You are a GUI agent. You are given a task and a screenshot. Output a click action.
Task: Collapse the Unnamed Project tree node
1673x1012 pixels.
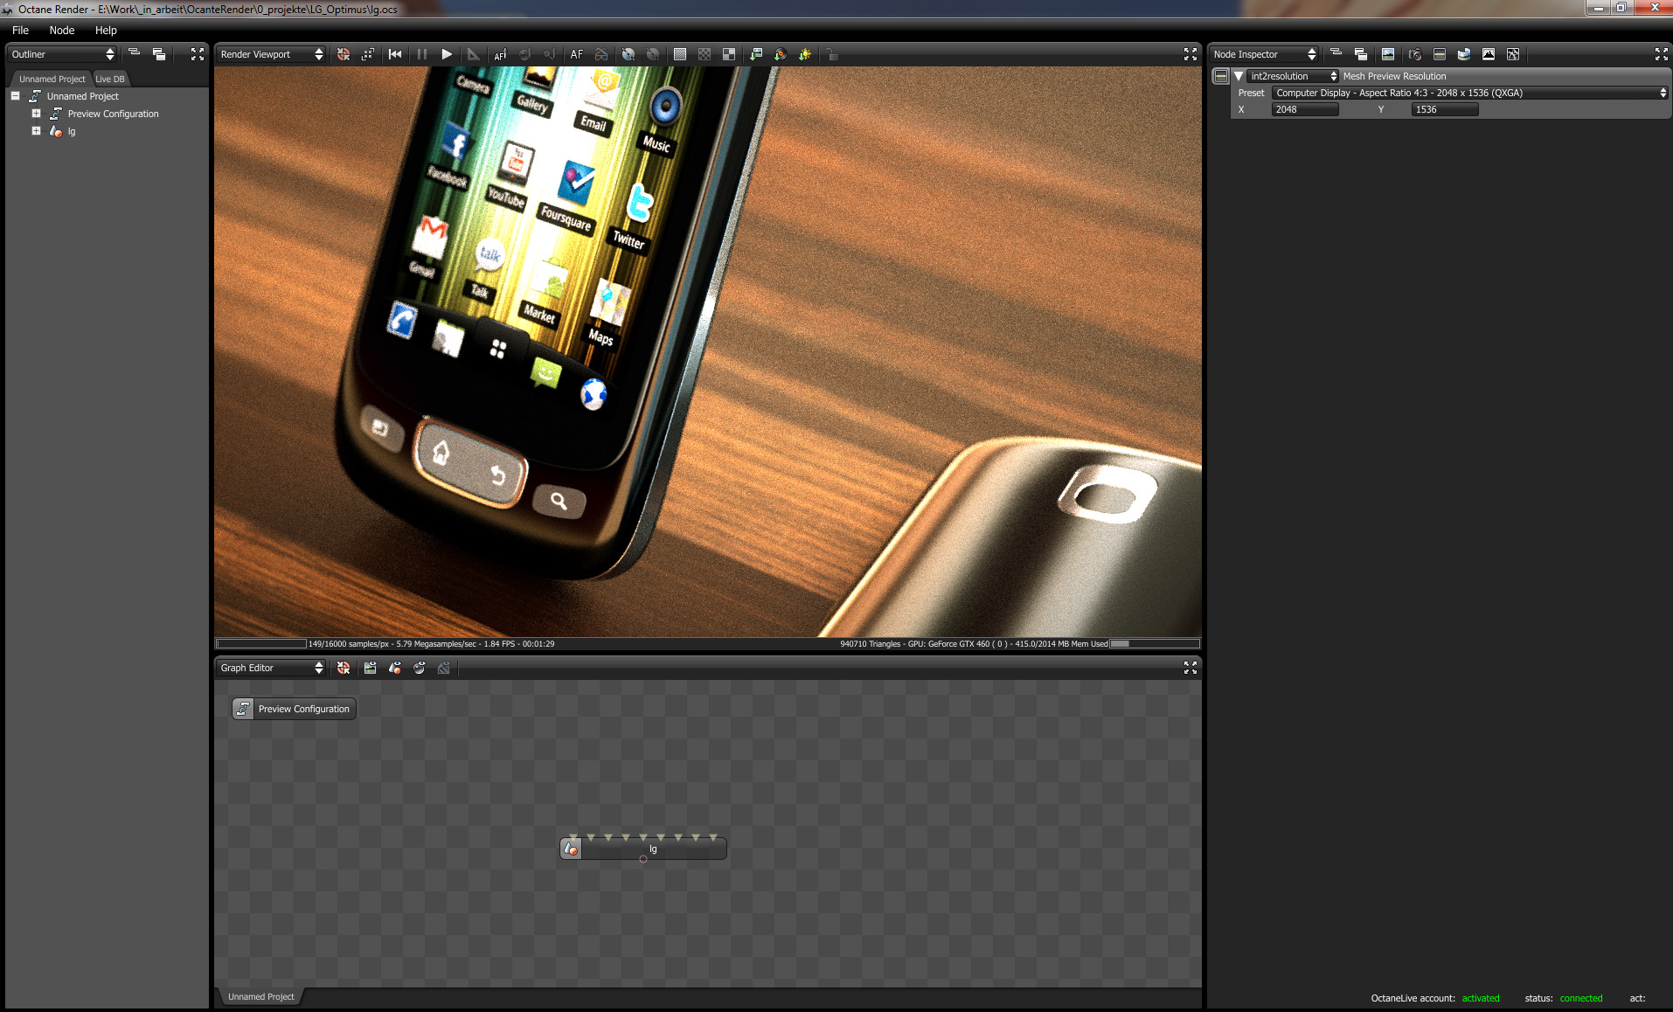pyautogui.click(x=16, y=96)
